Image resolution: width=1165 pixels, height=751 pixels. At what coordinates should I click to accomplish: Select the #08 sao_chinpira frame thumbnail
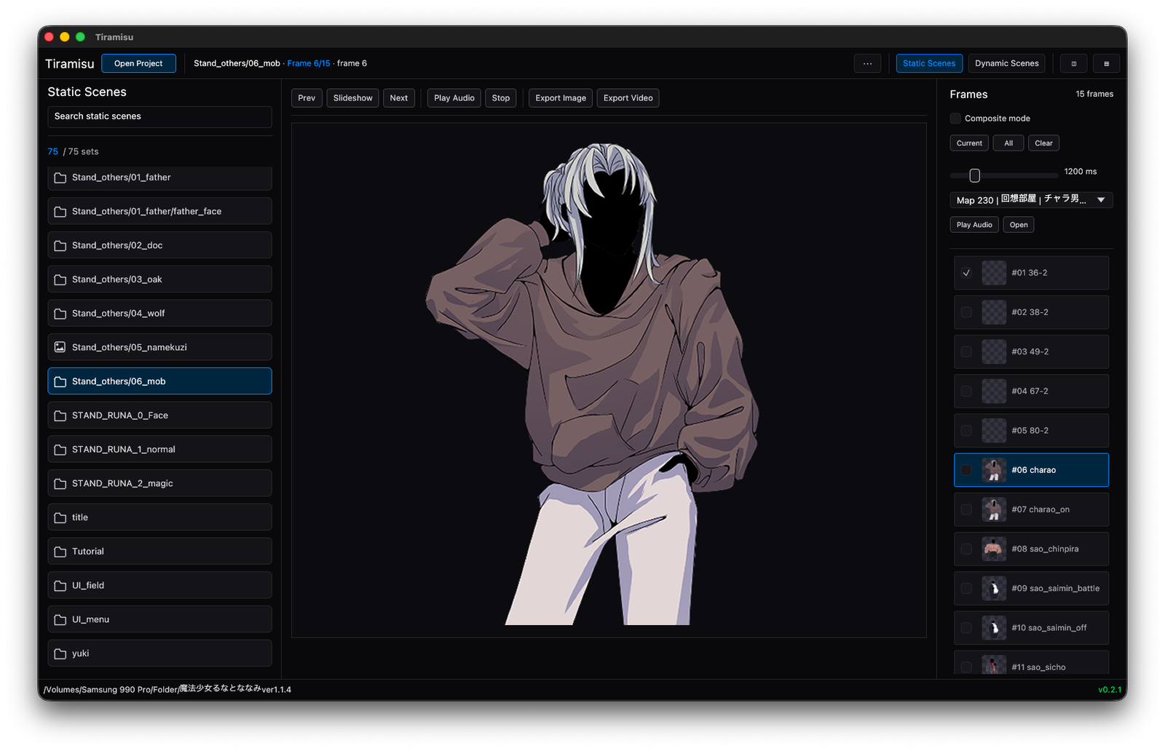[993, 549]
